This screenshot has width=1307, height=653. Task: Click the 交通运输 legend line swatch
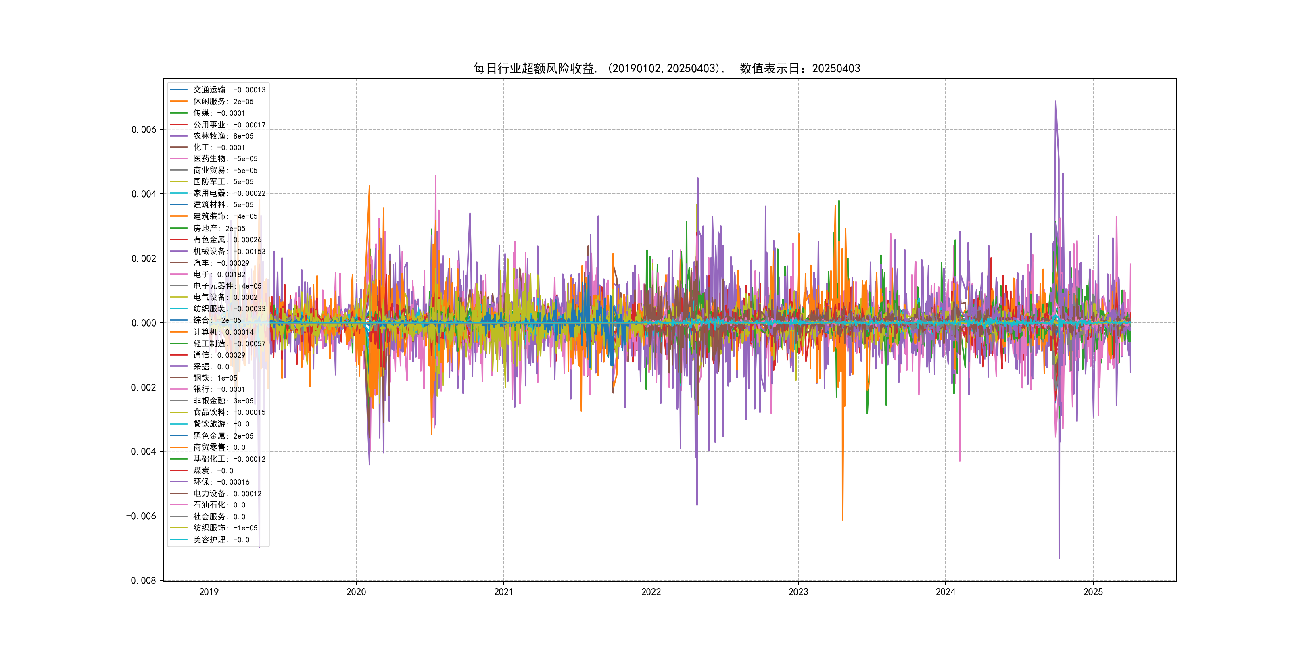[179, 90]
